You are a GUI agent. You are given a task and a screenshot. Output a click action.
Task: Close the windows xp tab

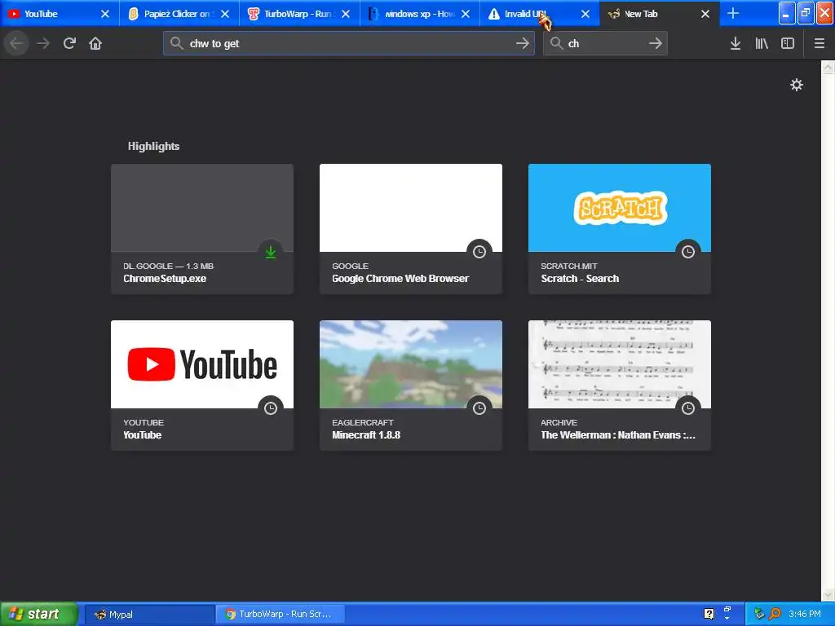466,14
